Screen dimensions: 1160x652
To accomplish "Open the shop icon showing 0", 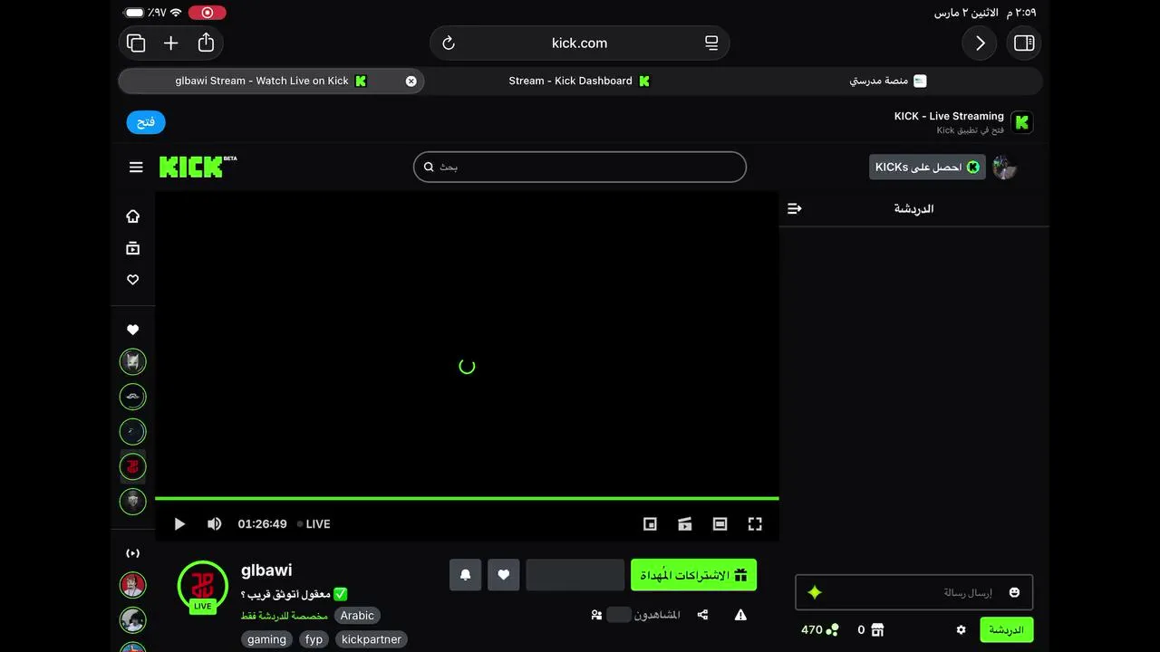I will click(x=870, y=629).
